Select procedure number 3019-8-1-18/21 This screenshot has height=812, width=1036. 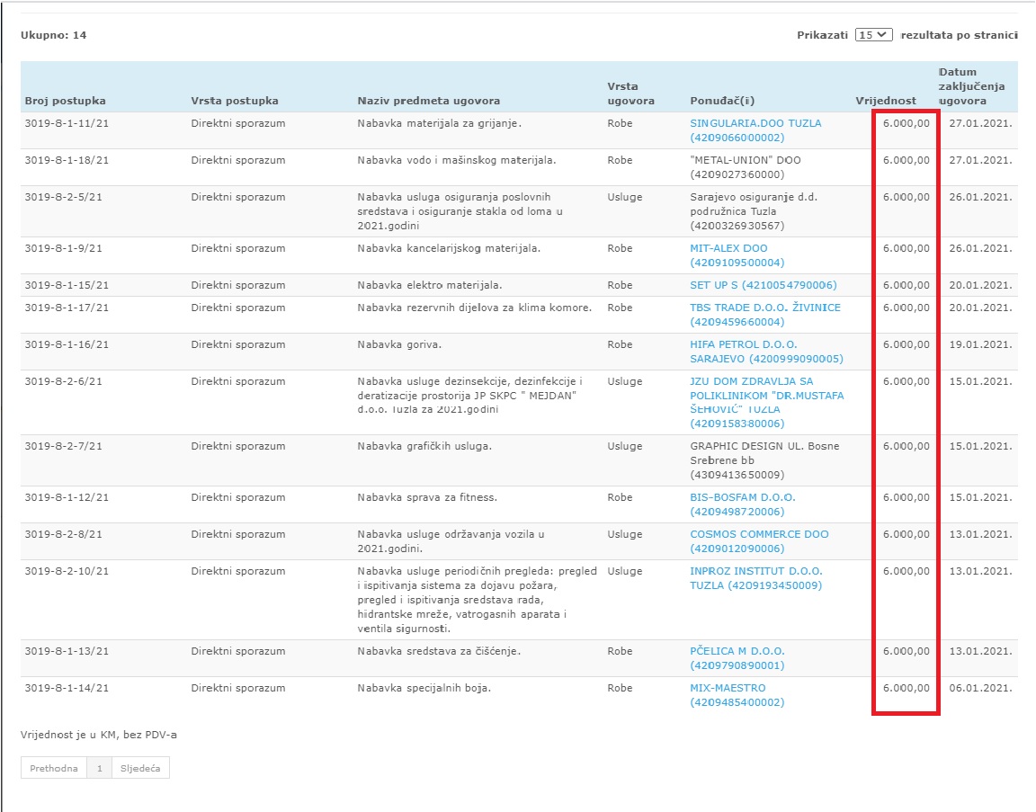pyautogui.click(x=67, y=160)
